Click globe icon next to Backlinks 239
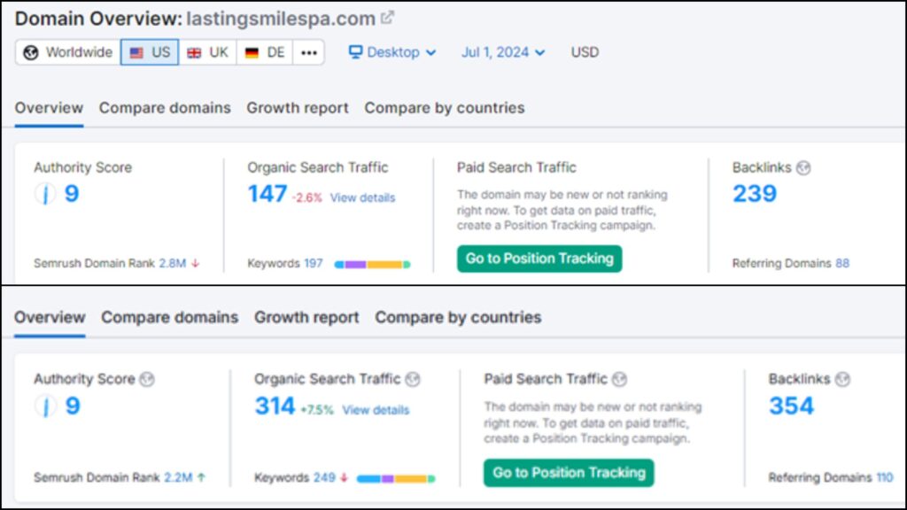This screenshot has height=510, width=907. tap(803, 167)
